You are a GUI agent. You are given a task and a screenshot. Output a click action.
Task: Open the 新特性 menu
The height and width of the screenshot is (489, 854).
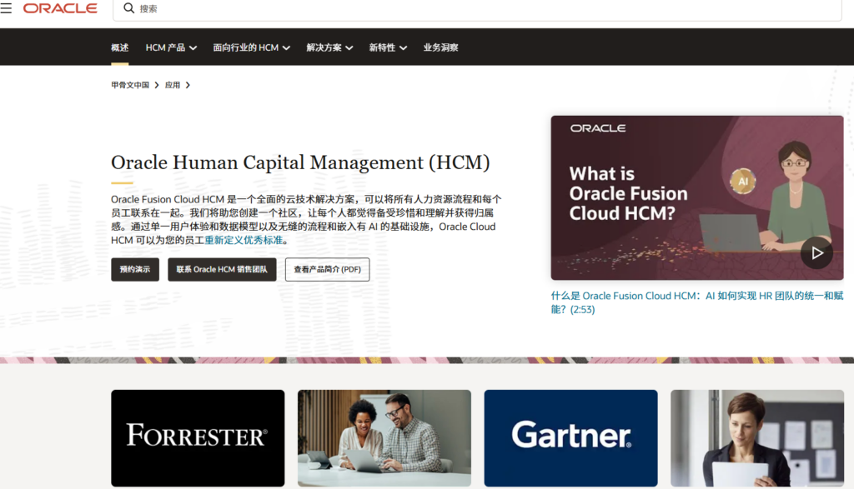pos(388,47)
